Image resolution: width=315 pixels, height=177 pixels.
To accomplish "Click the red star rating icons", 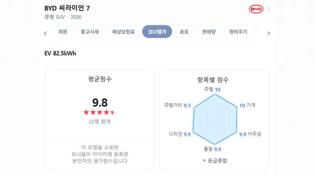I will (100, 112).
